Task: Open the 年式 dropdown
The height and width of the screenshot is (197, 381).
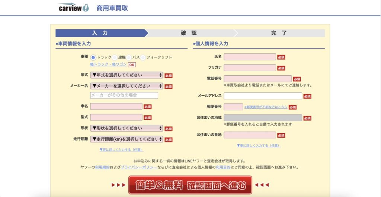Action: pyautogui.click(x=127, y=75)
